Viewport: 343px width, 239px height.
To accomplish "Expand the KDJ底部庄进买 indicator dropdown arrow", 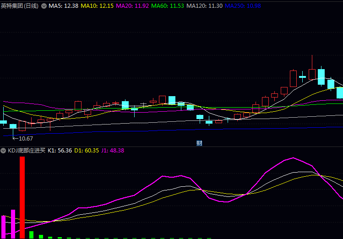I will click(x=3, y=150).
